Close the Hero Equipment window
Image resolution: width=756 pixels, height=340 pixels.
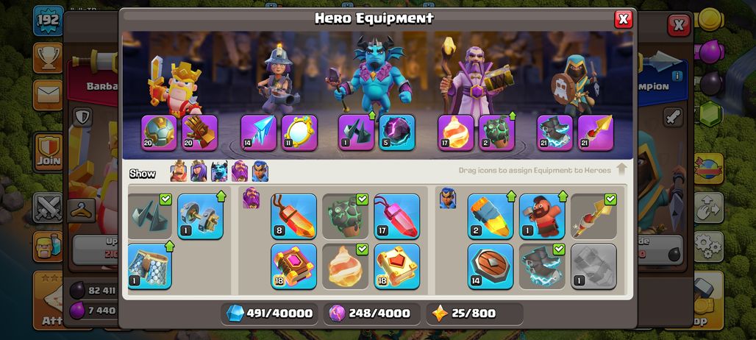623,19
